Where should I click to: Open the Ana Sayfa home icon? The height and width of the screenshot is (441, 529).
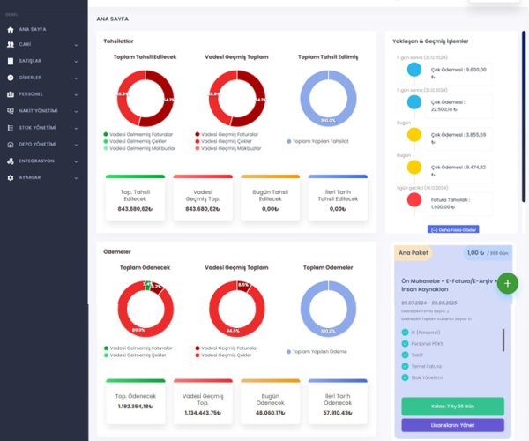[11, 30]
